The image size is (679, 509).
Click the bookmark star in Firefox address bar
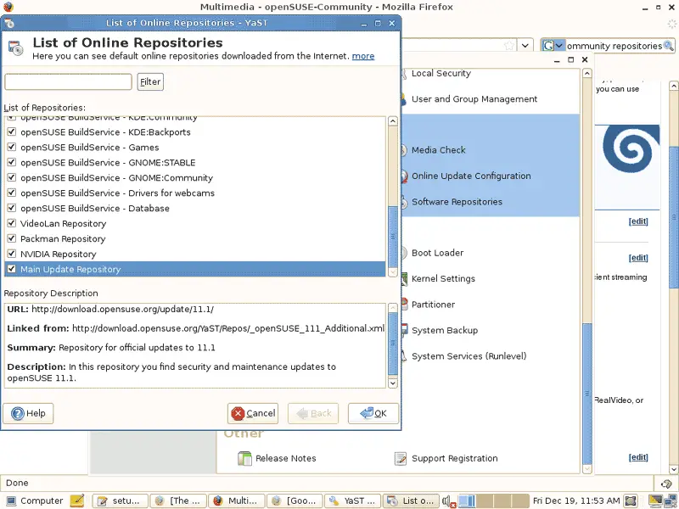coord(510,46)
